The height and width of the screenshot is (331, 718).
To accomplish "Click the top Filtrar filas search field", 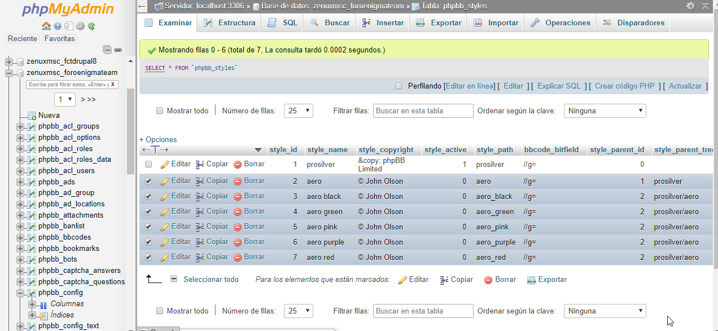I will click(x=423, y=111).
